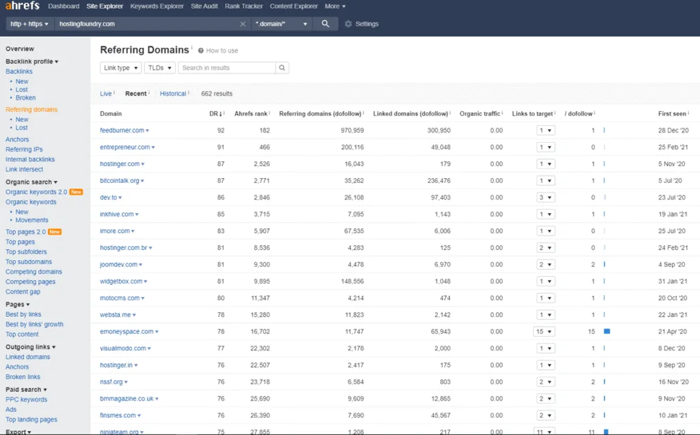This screenshot has height=435, width=700.
Task: Open Top subdomains in sidebar
Action: click(29, 262)
